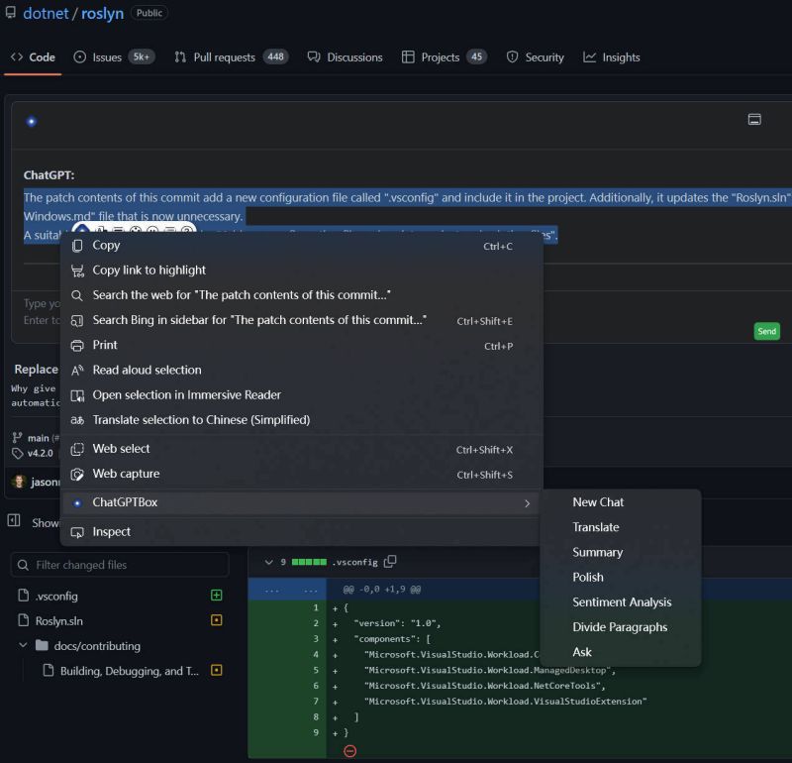The height and width of the screenshot is (763, 792).
Task: Click the Security shield icon in navigation
Action: [x=513, y=57]
